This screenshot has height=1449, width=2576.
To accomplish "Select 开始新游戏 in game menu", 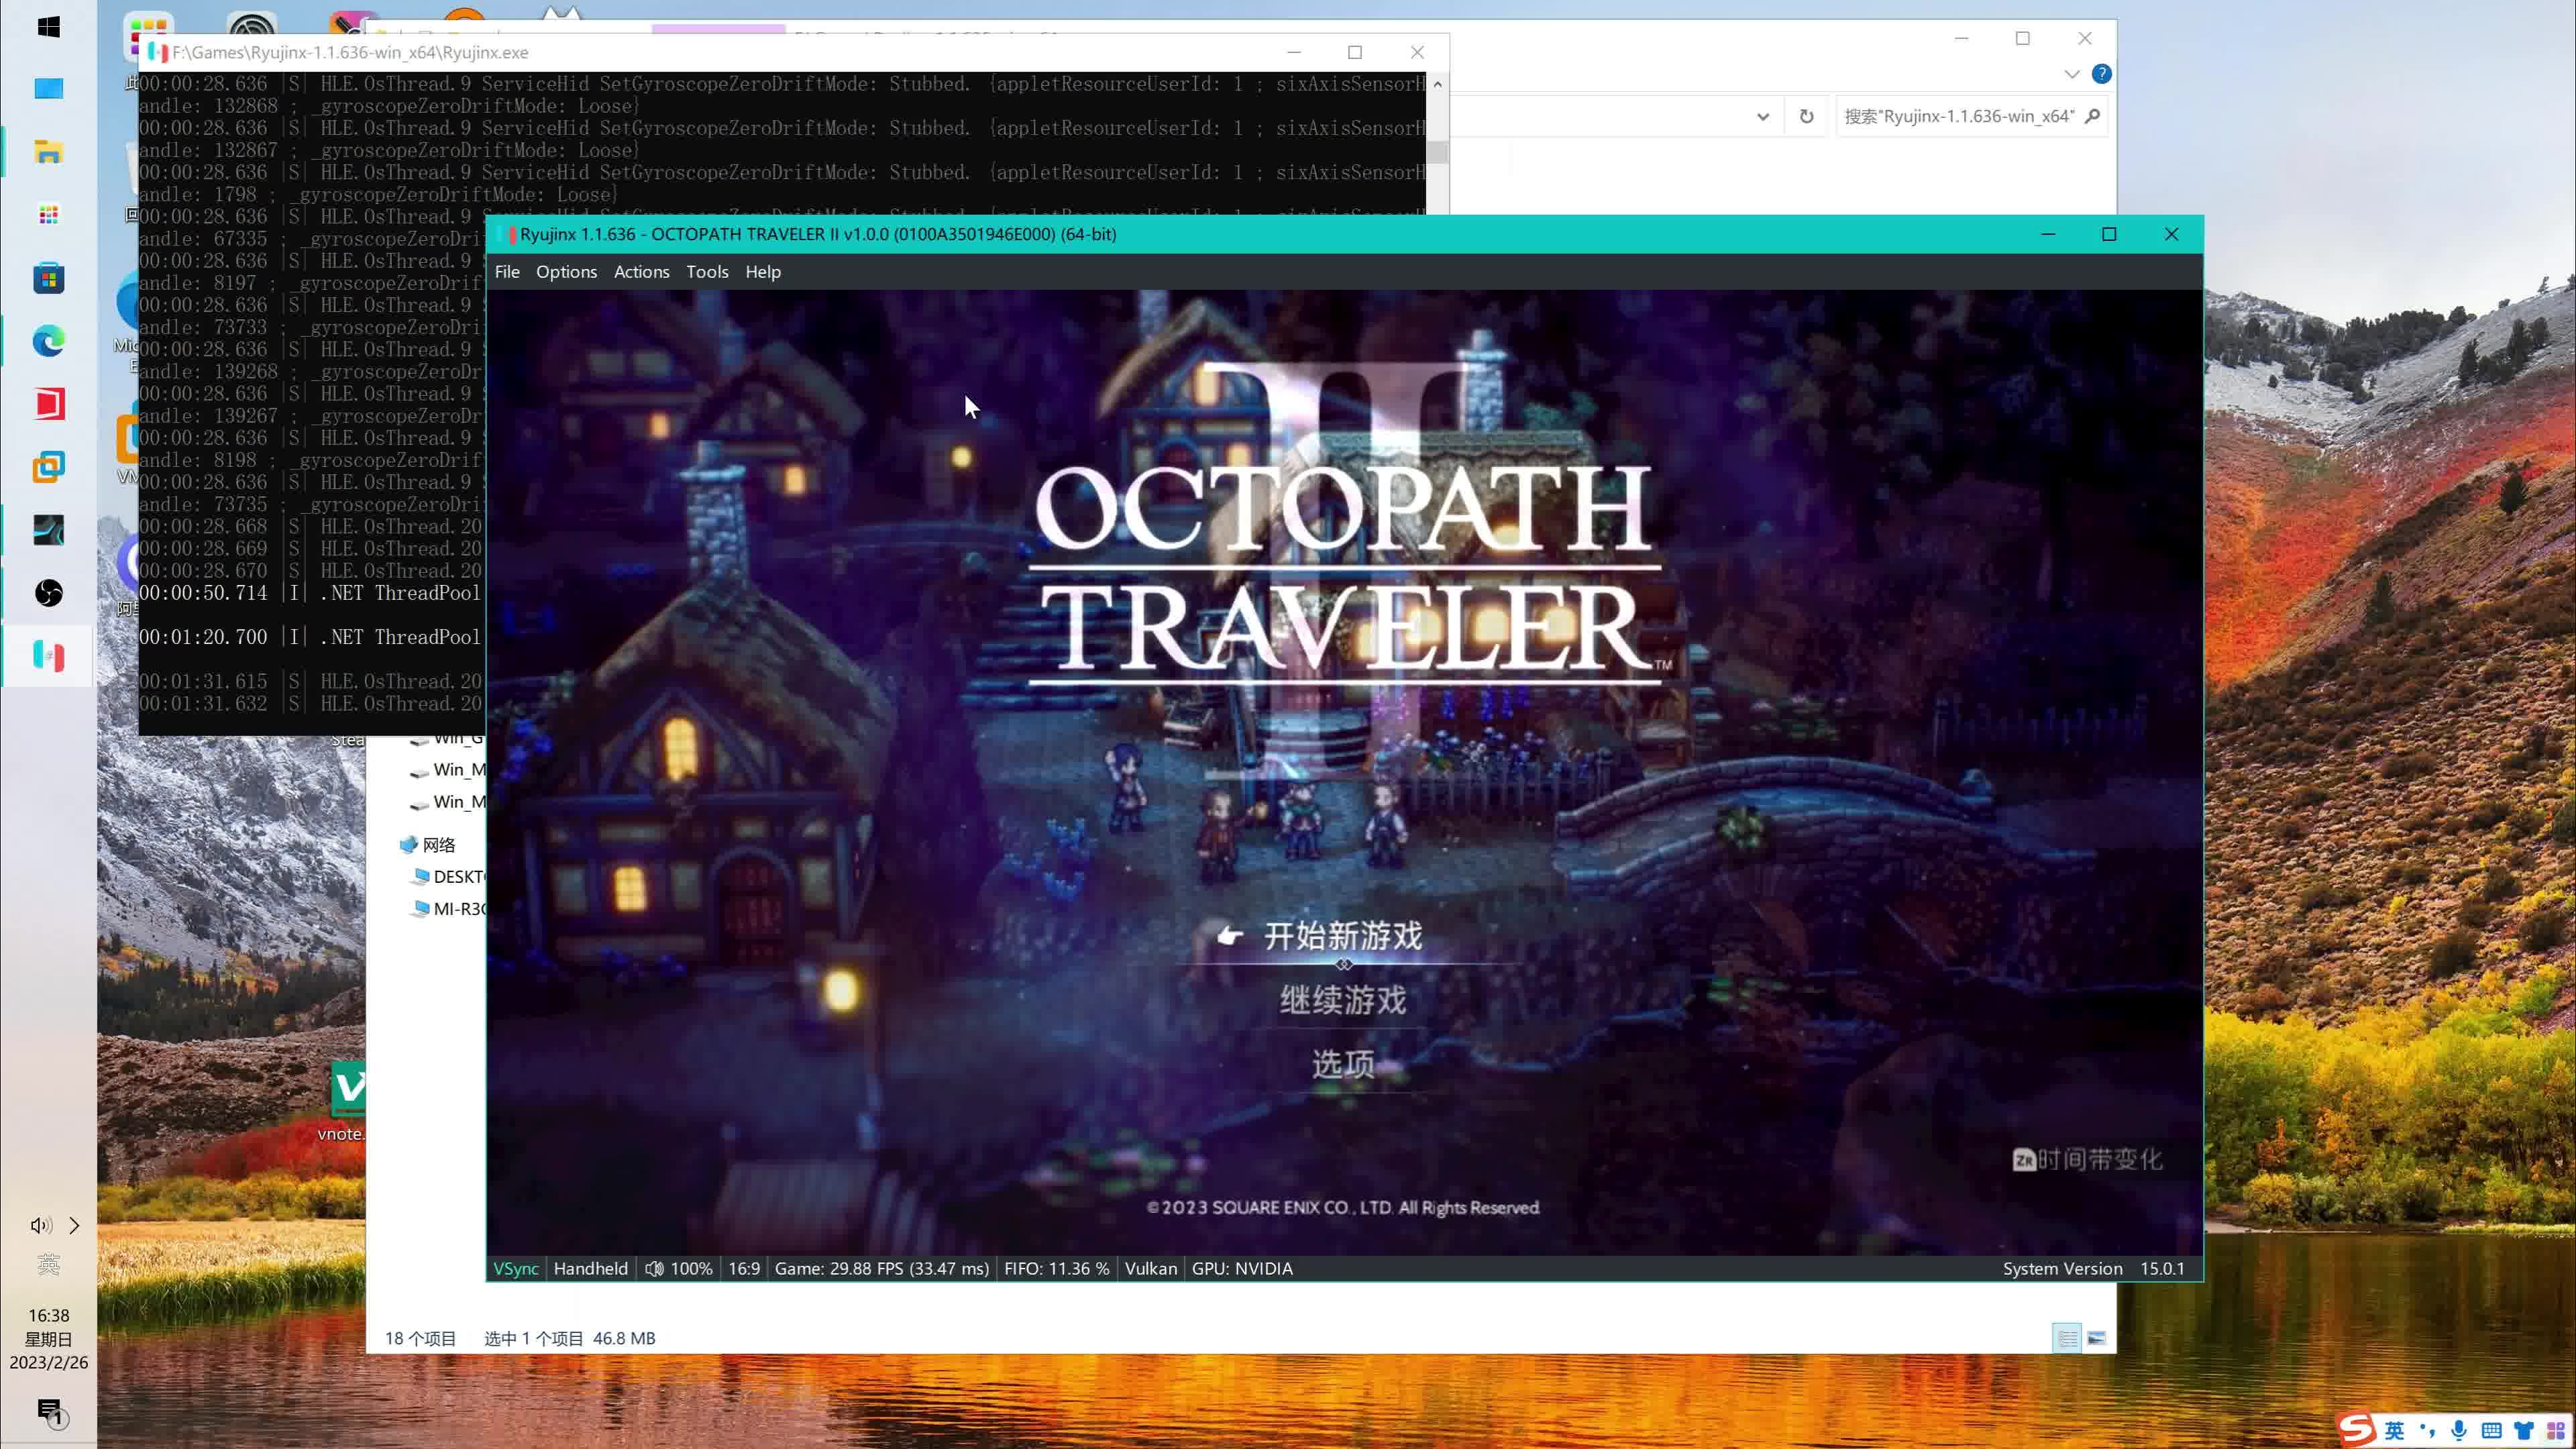I will pyautogui.click(x=1343, y=936).
